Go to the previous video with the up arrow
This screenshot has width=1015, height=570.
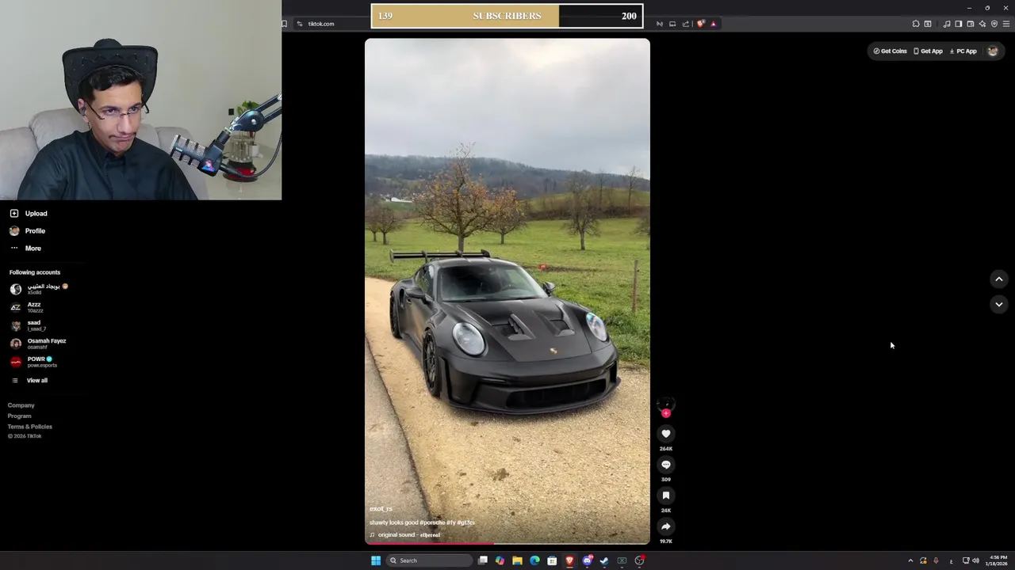point(999,279)
